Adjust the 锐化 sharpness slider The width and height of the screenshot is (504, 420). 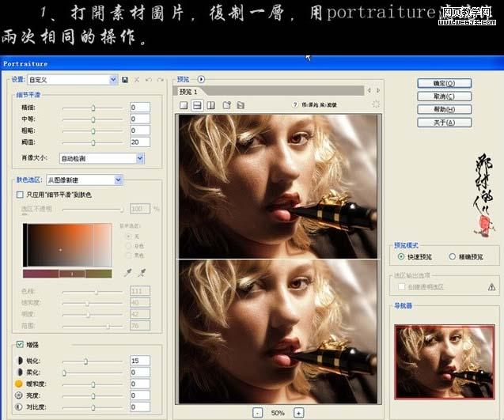click(x=85, y=361)
